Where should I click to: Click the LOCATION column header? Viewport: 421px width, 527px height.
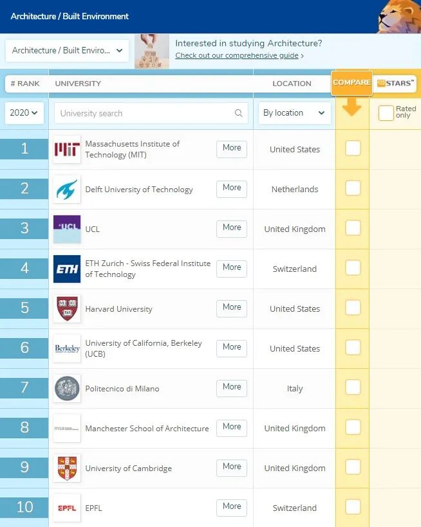click(x=292, y=84)
